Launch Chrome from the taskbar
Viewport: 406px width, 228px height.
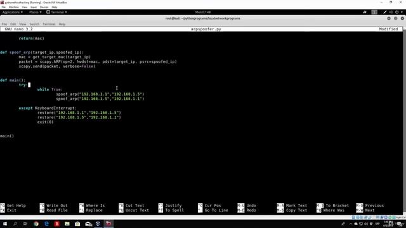36,224
